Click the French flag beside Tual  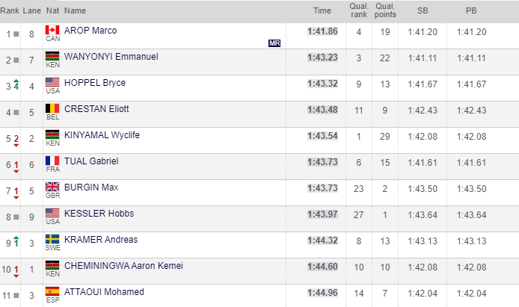52,161
